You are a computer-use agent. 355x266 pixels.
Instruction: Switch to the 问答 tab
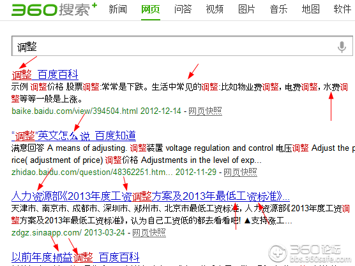point(183,10)
